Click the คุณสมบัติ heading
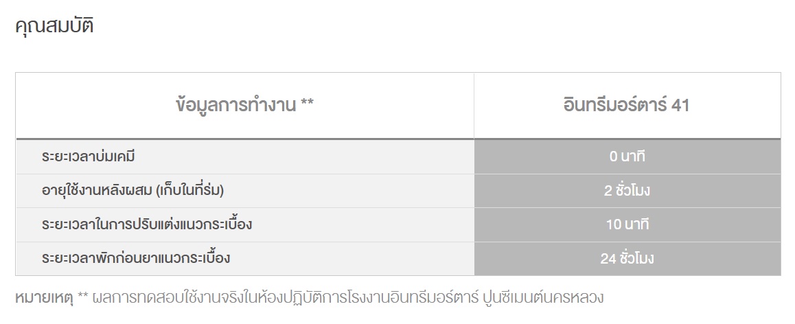The width and height of the screenshot is (795, 324). coord(54,25)
